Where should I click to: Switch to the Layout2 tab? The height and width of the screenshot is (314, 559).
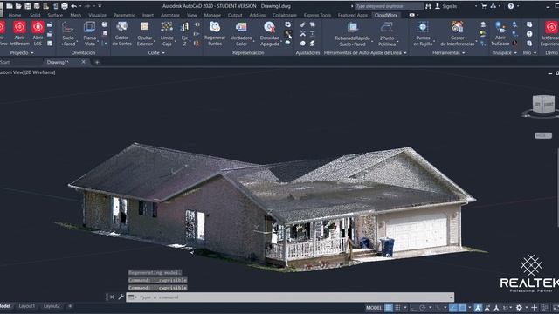pos(52,306)
